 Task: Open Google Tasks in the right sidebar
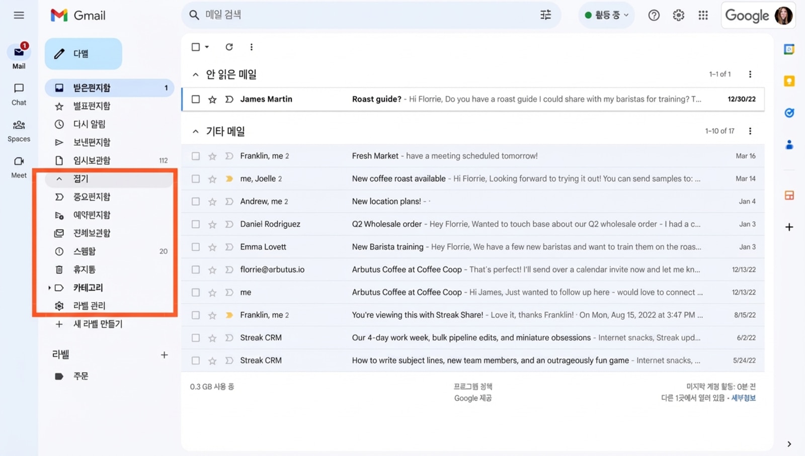coord(789,113)
